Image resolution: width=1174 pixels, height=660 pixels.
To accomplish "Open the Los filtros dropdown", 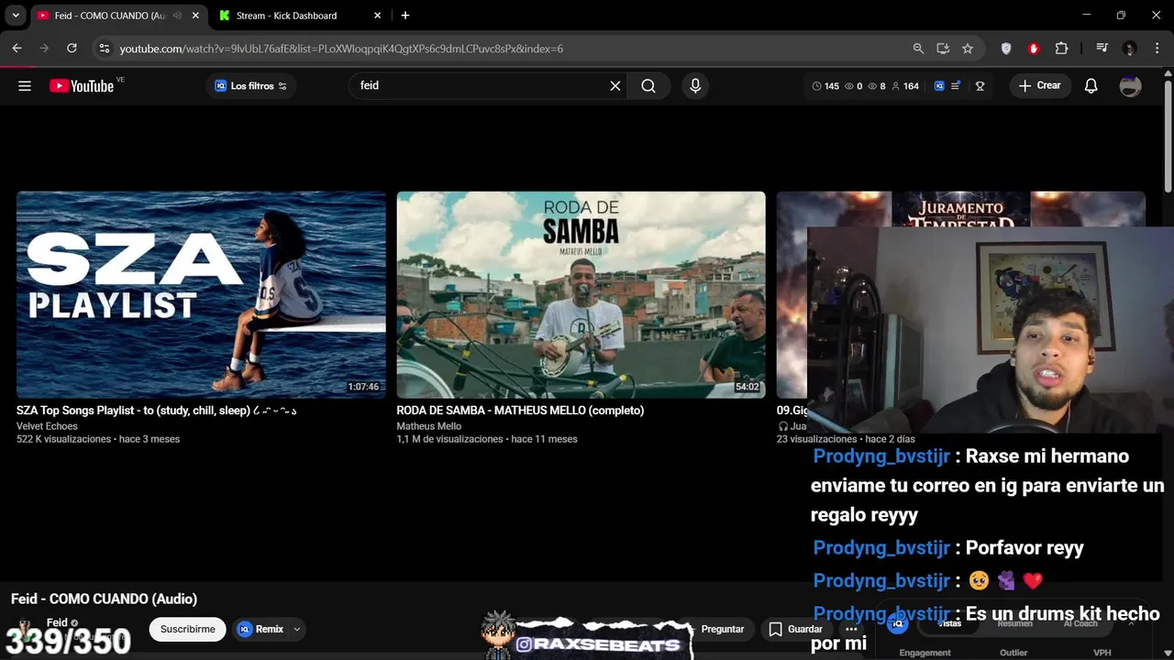I will click(x=250, y=86).
